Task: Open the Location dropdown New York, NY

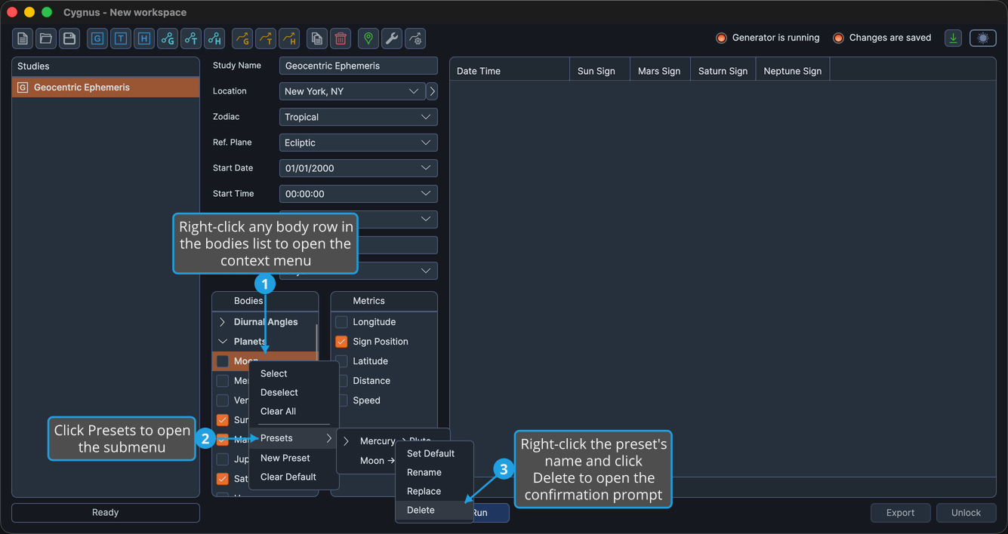Action: pos(352,91)
